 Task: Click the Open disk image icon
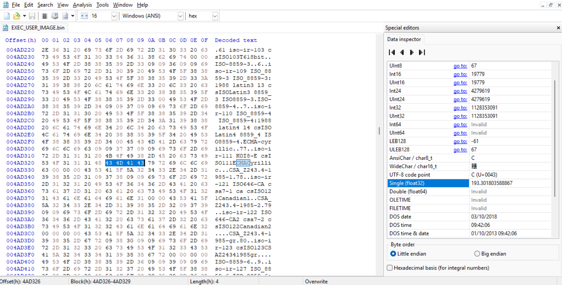point(65,16)
